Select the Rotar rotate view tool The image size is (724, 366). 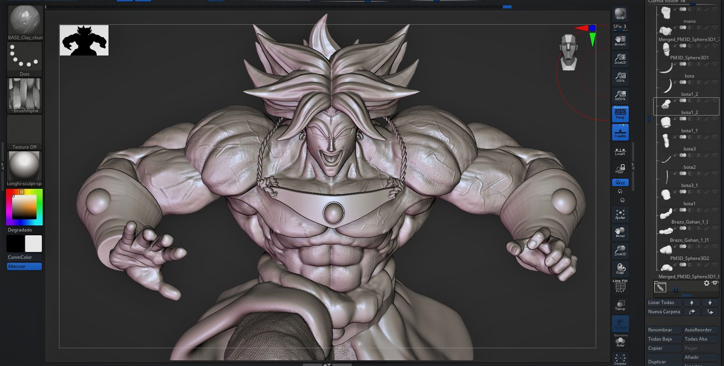(x=620, y=269)
